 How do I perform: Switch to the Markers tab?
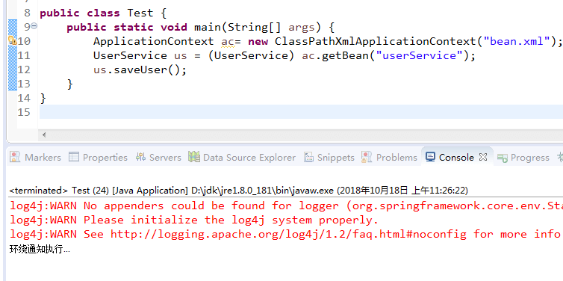(x=35, y=157)
